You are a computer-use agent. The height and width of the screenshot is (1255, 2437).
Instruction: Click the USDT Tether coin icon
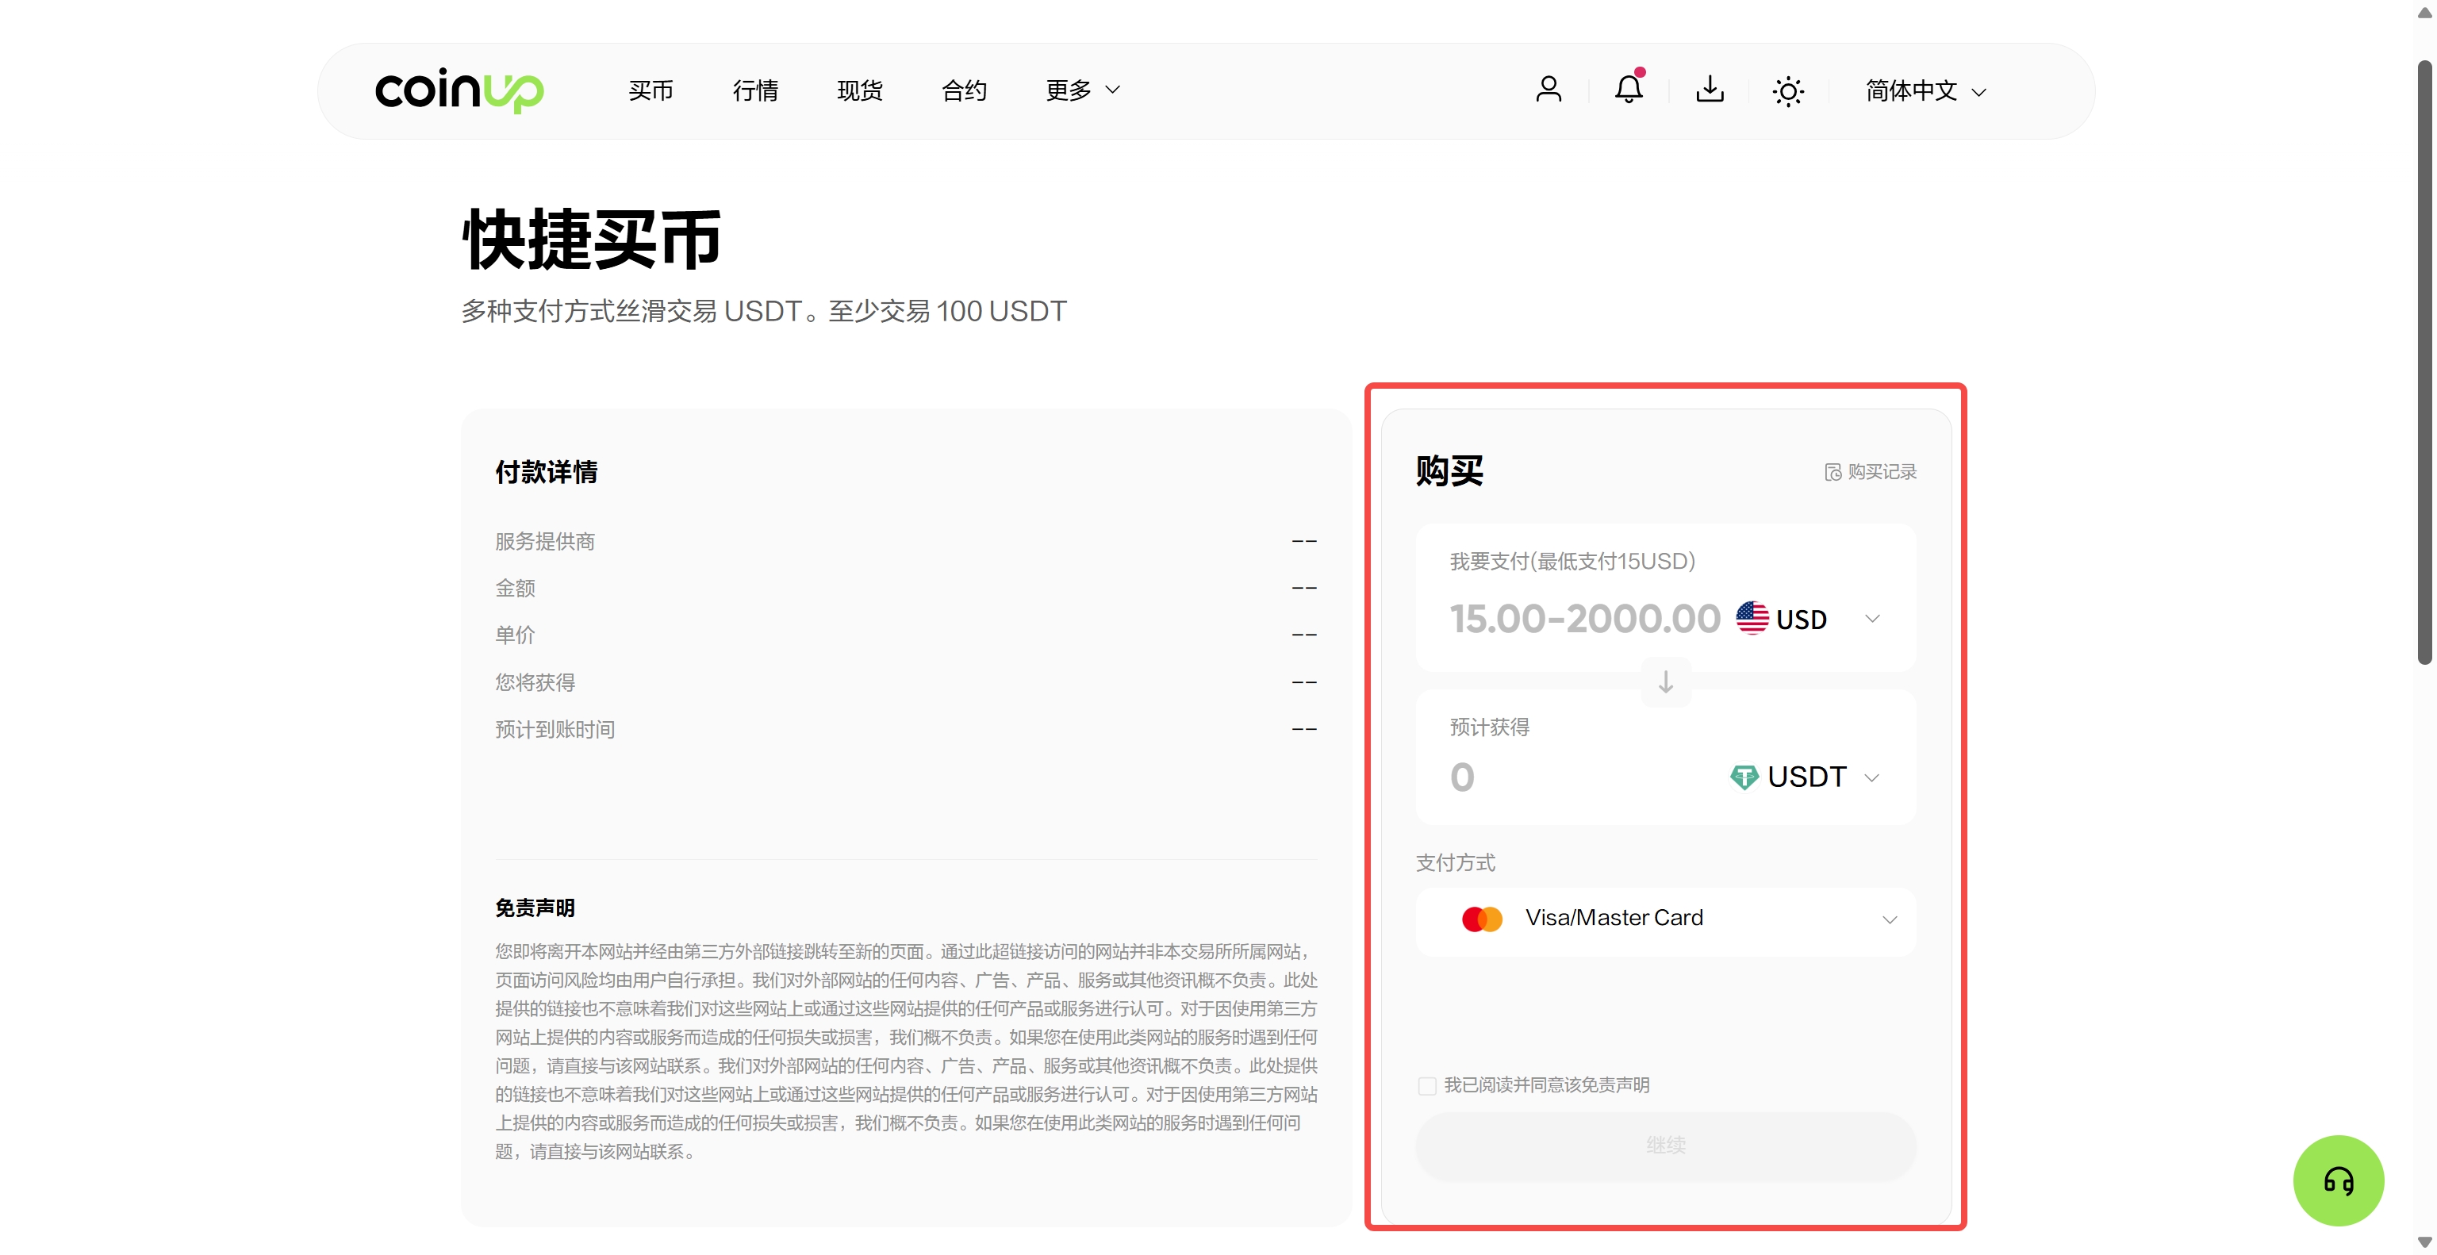[x=1743, y=777]
